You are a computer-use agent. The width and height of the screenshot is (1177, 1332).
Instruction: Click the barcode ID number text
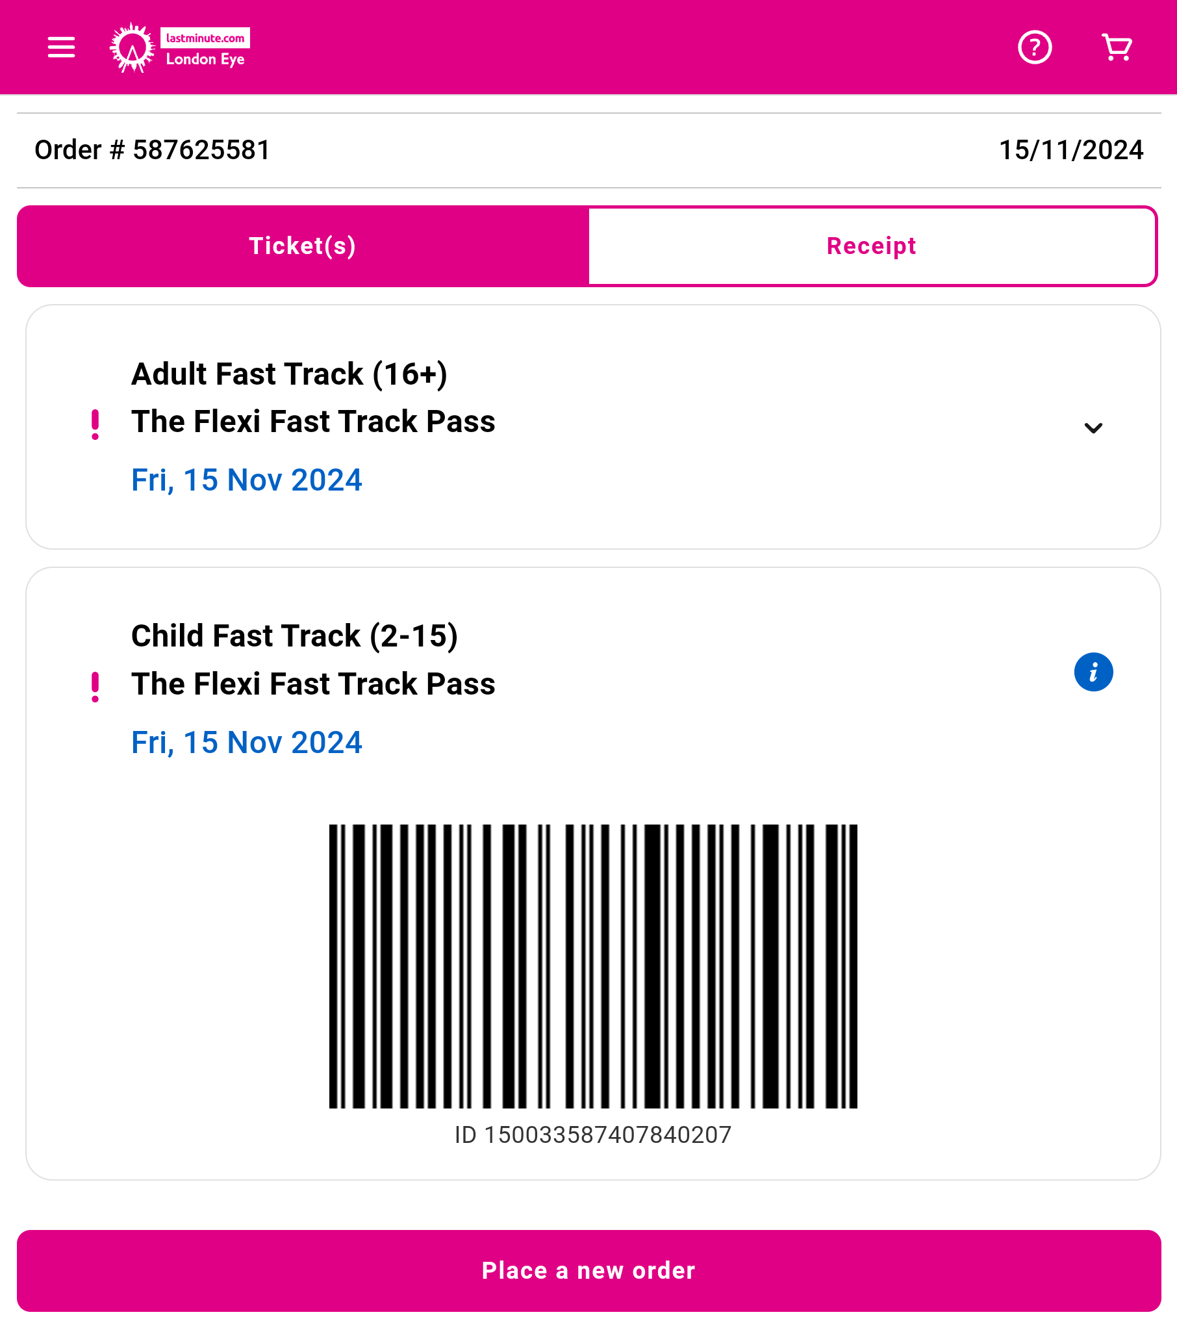pyautogui.click(x=593, y=1134)
